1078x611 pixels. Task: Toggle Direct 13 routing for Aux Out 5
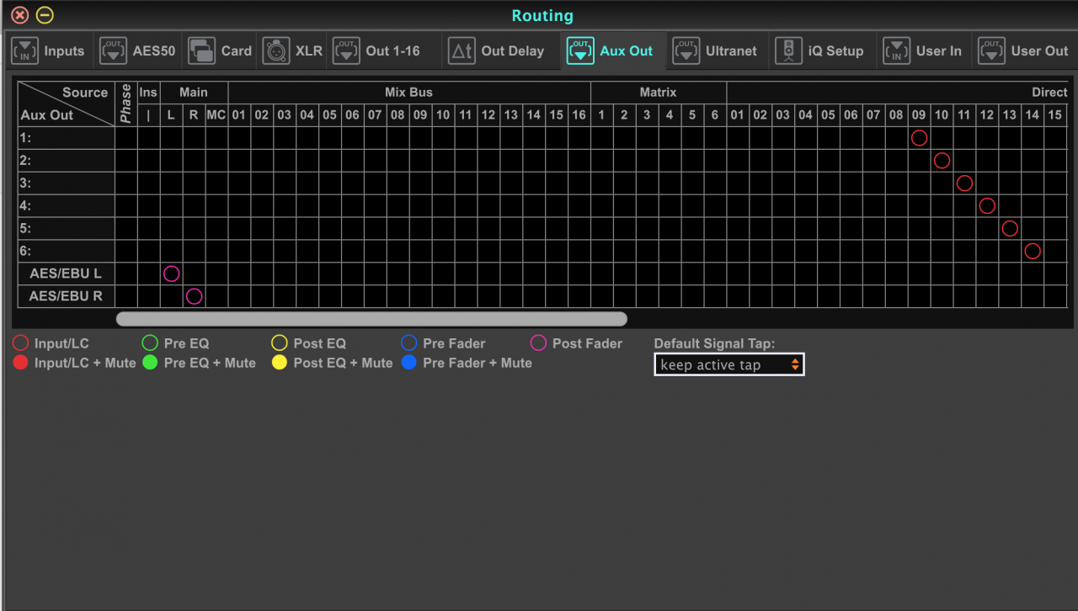(1010, 228)
